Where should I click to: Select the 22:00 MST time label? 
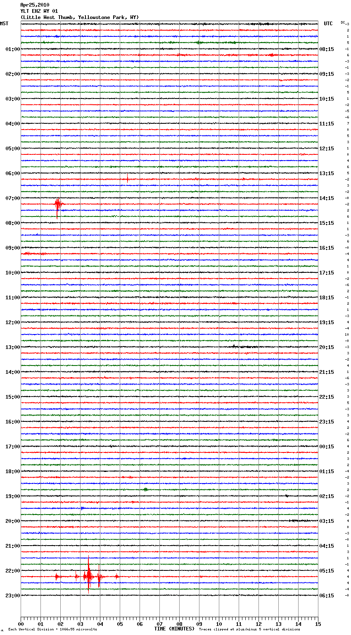click(x=13, y=571)
